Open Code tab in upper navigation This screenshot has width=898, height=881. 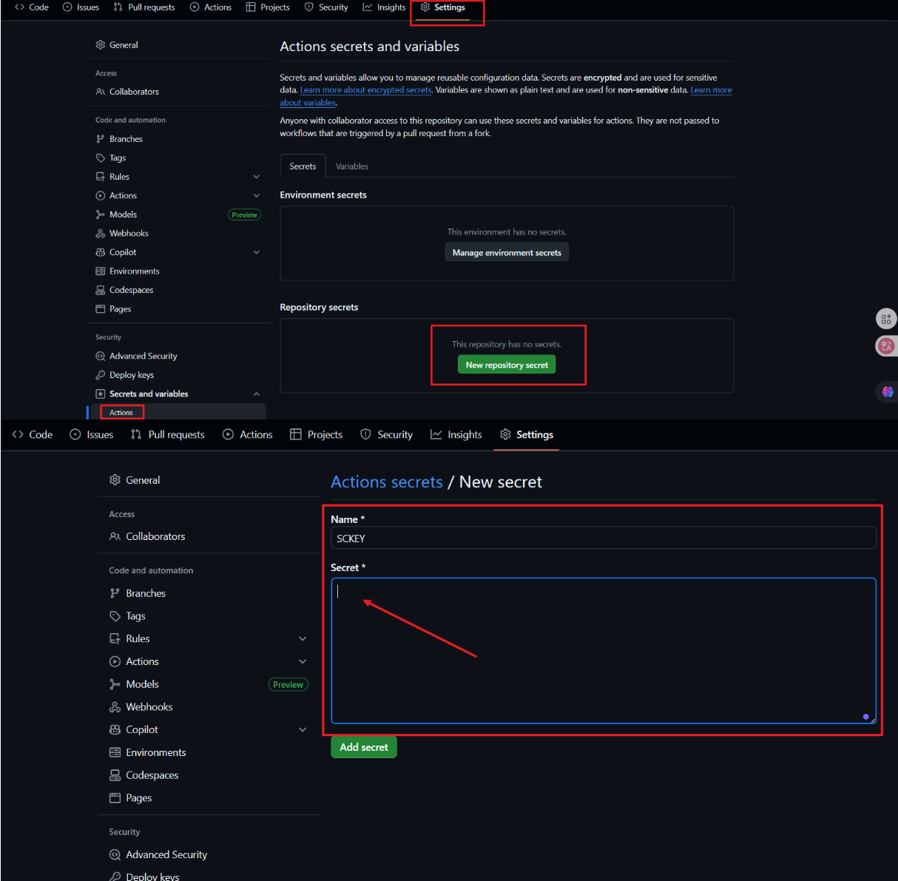pyautogui.click(x=32, y=7)
